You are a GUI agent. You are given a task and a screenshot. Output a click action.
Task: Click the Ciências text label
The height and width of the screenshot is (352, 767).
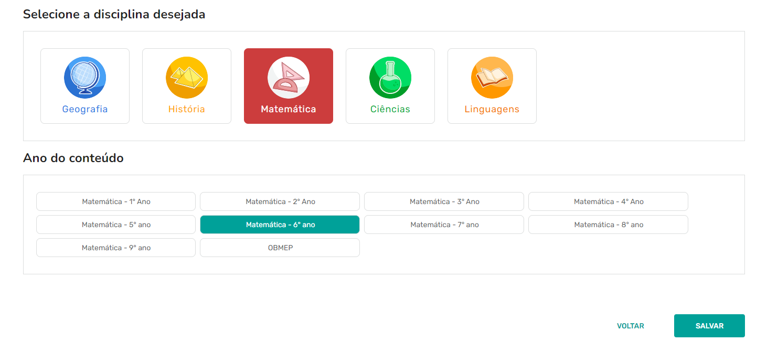(390, 110)
